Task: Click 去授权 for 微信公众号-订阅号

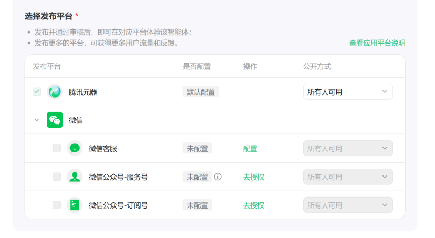Action: (253, 205)
